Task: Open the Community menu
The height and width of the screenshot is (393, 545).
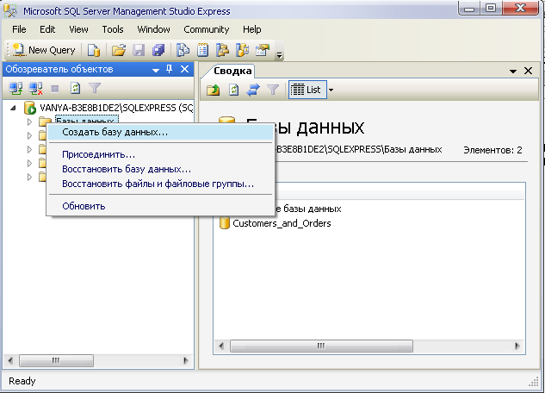Action: pyautogui.click(x=207, y=29)
